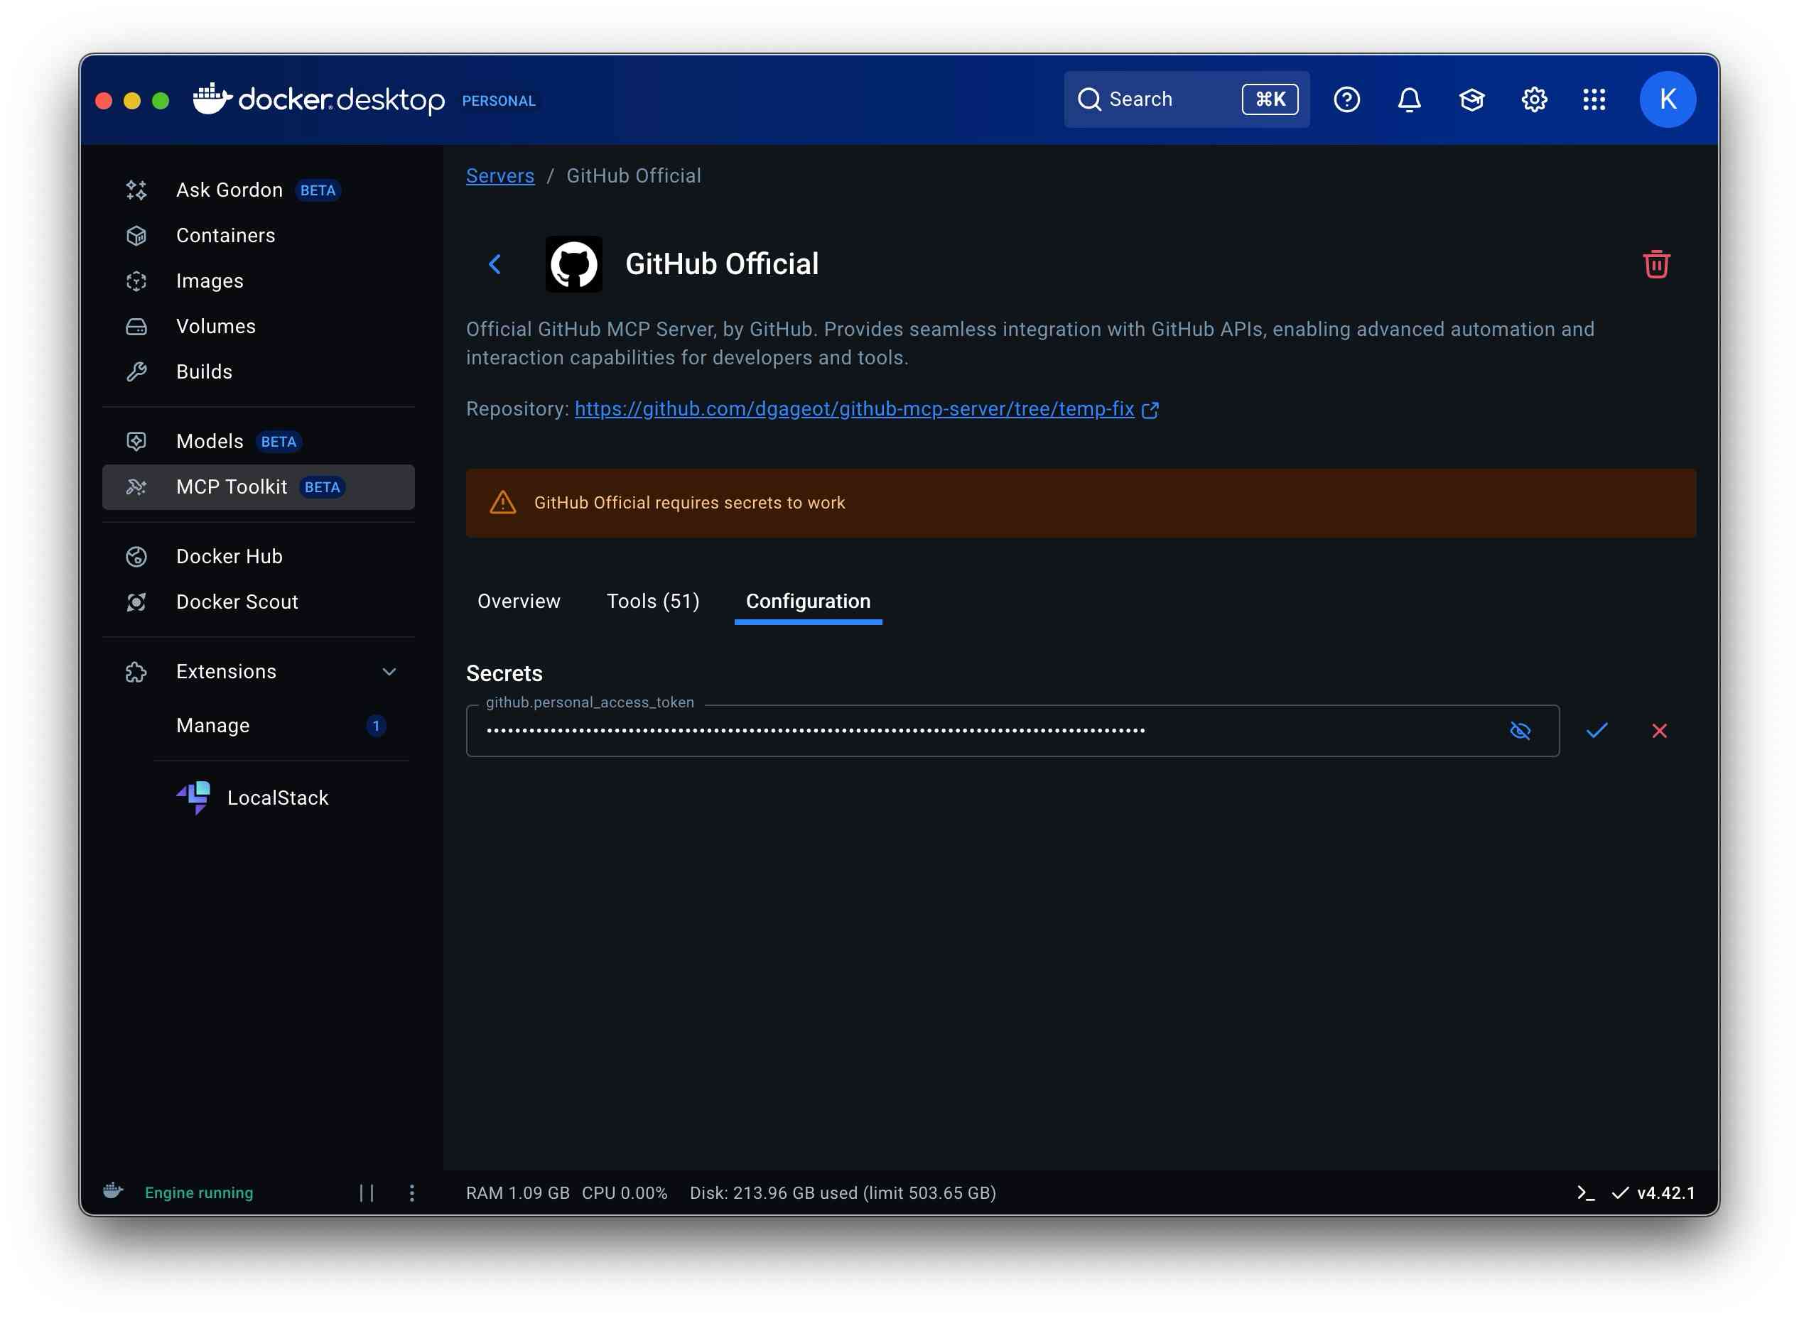Switch to the Tools (51) tab
Image resolution: width=1799 pixels, height=1321 pixels.
[x=653, y=602]
